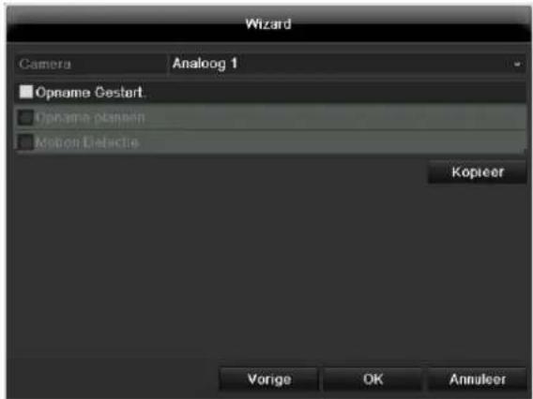
Task: Toggle the Motion Detectie checkbox
Action: click(x=25, y=142)
